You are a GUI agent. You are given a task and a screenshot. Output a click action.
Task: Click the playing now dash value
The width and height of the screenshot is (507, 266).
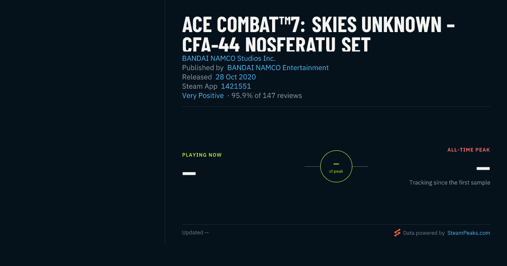click(189, 174)
